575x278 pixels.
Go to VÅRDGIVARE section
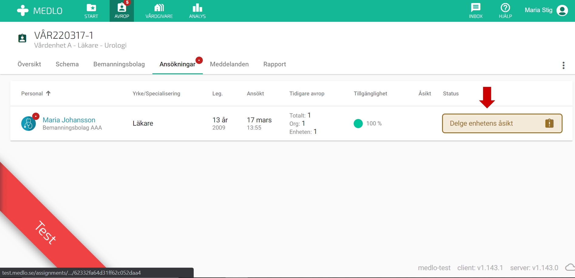pos(159,11)
